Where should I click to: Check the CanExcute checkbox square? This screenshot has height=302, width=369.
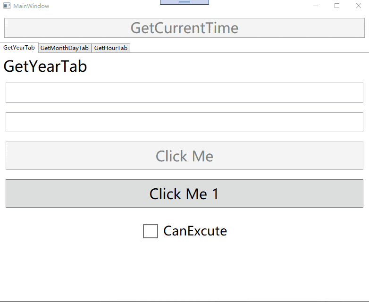click(x=151, y=231)
